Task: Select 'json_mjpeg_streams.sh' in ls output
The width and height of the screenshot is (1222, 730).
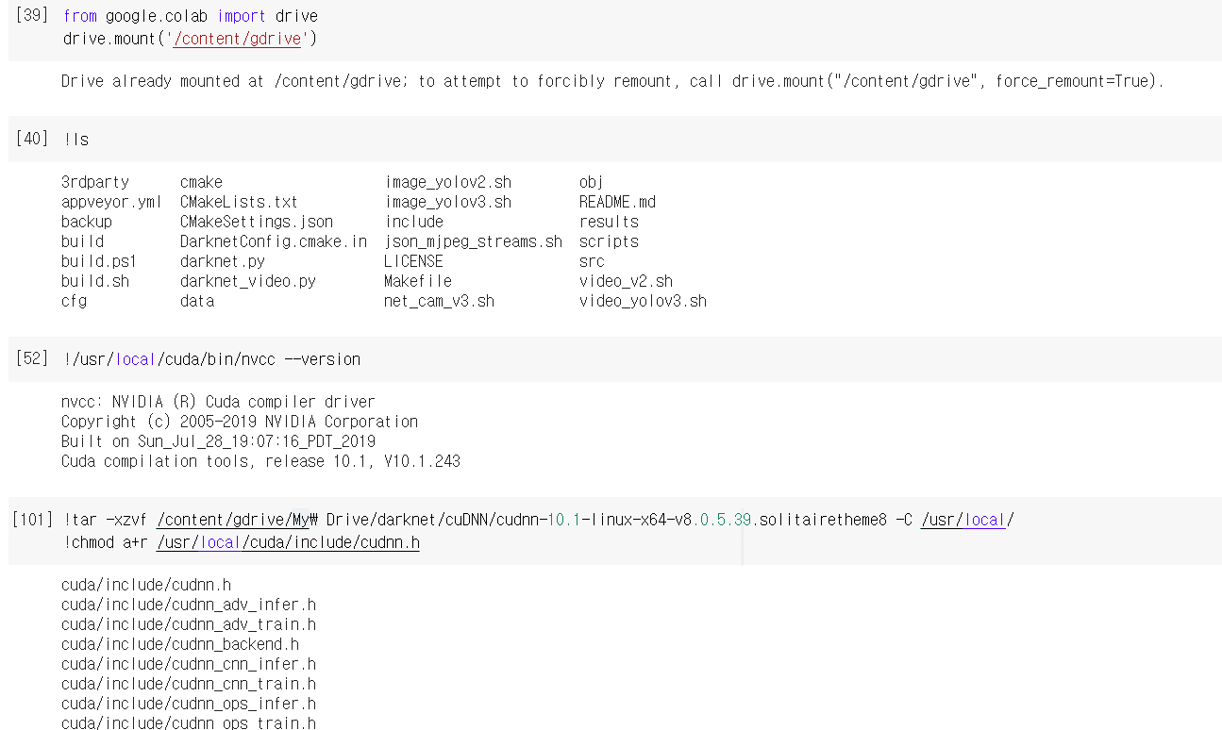Action: click(474, 241)
